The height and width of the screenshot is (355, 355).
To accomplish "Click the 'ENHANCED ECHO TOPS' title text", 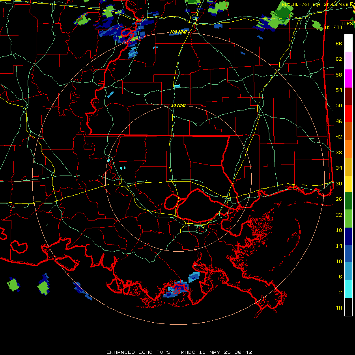I will (x=138, y=352).
